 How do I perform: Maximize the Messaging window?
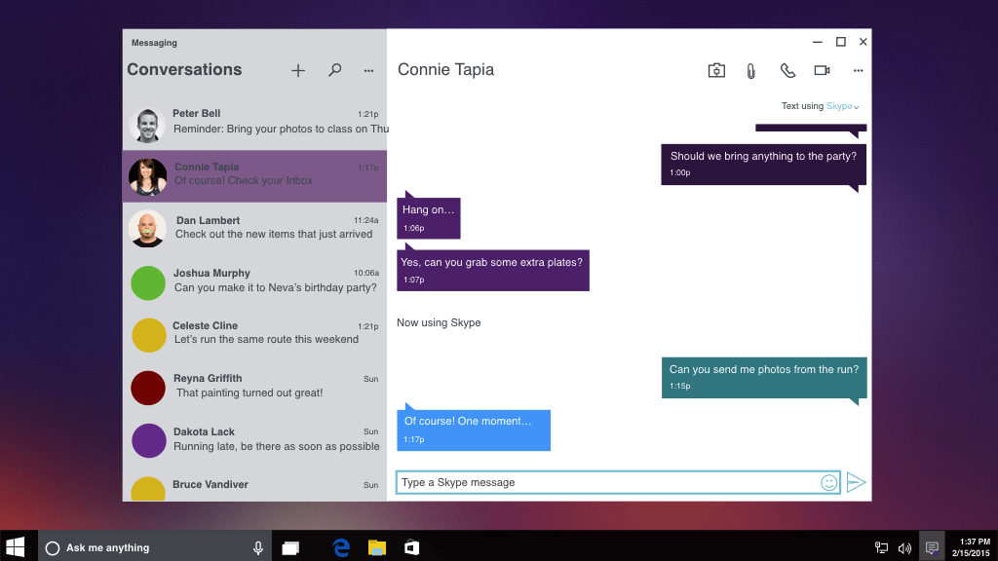(841, 41)
